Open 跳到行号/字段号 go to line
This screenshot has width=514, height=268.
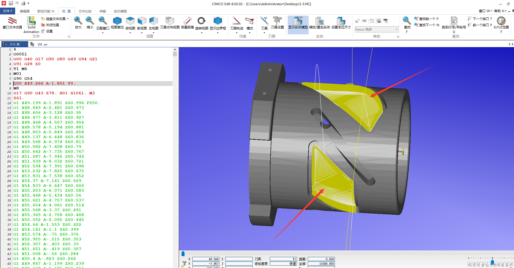coord(454,24)
